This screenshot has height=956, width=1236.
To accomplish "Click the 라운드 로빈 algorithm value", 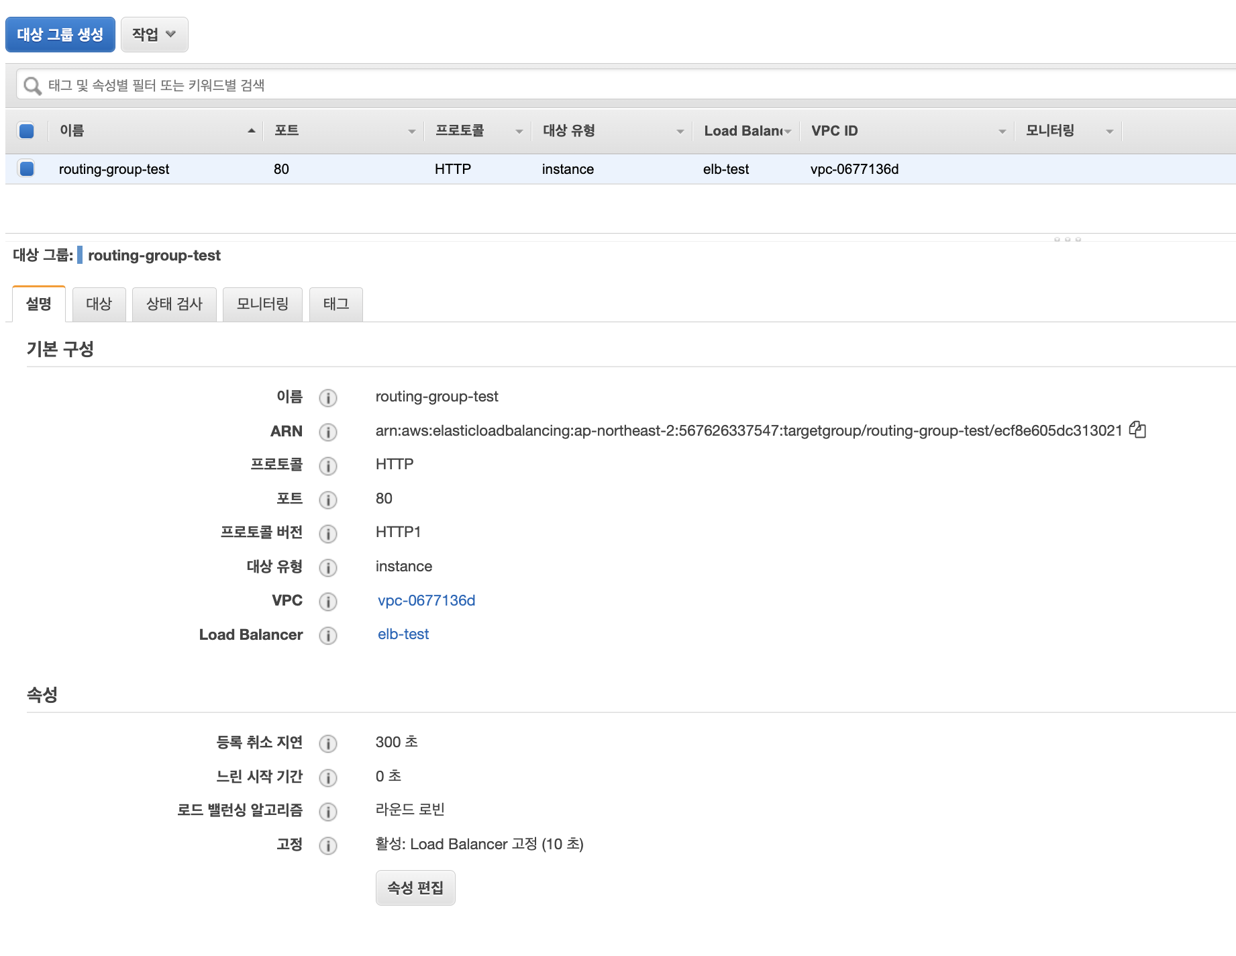I will pos(410,810).
